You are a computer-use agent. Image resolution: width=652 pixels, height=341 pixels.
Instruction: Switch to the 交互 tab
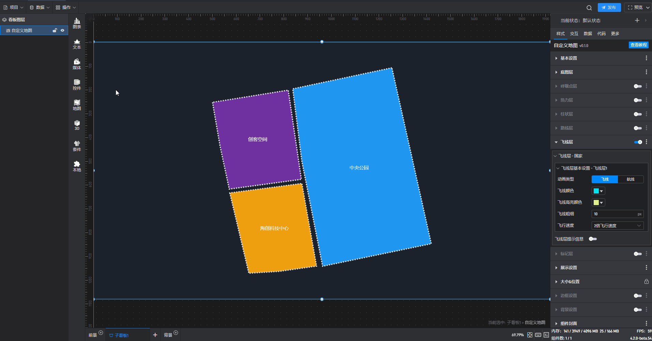[574, 34]
